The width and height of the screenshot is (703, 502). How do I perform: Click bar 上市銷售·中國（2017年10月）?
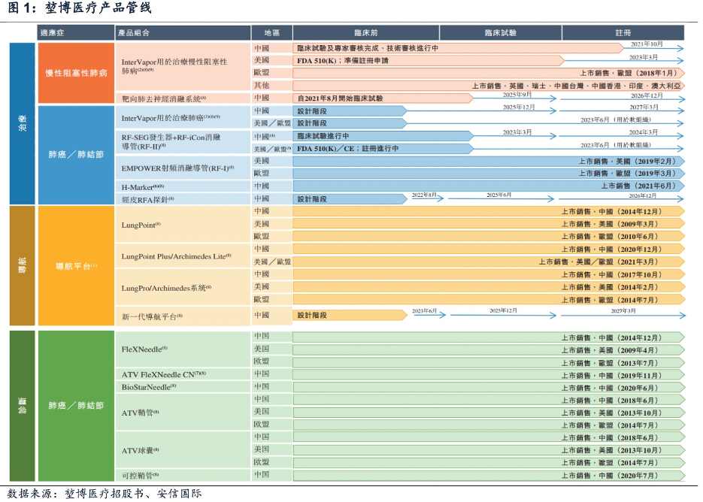pos(489,274)
